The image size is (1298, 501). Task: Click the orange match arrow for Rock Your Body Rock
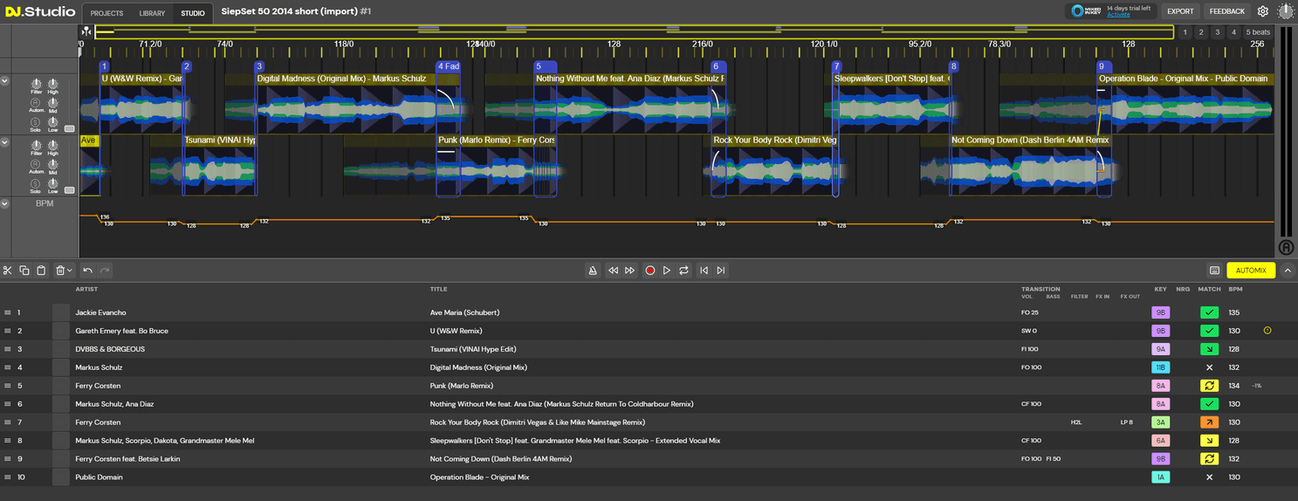pyautogui.click(x=1209, y=422)
